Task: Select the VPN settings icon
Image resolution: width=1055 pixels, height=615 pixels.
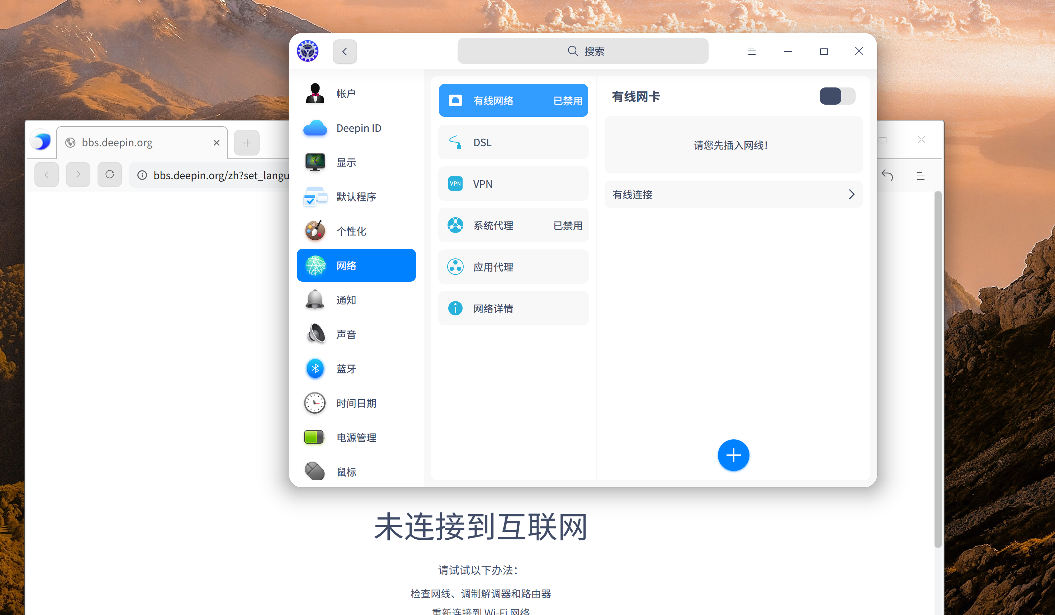Action: coord(455,183)
